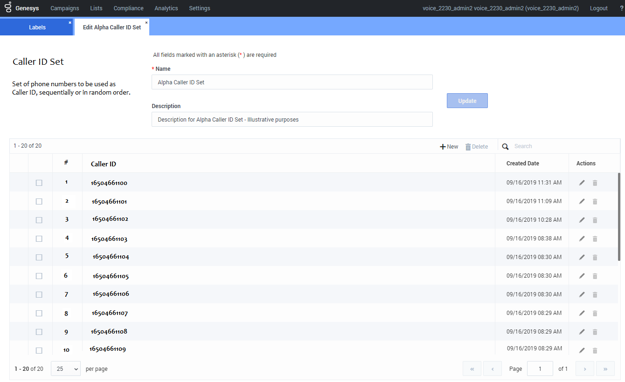Click into the Description text field
Screen dimensions: 625x382
(292, 119)
